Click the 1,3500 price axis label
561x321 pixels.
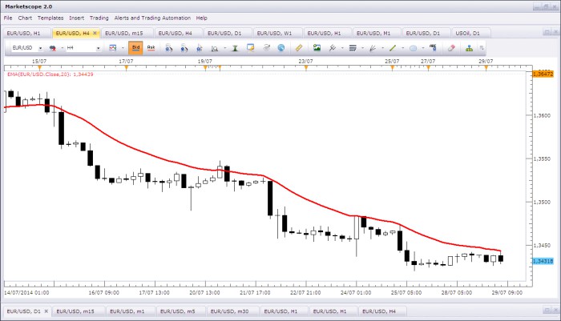pos(542,203)
